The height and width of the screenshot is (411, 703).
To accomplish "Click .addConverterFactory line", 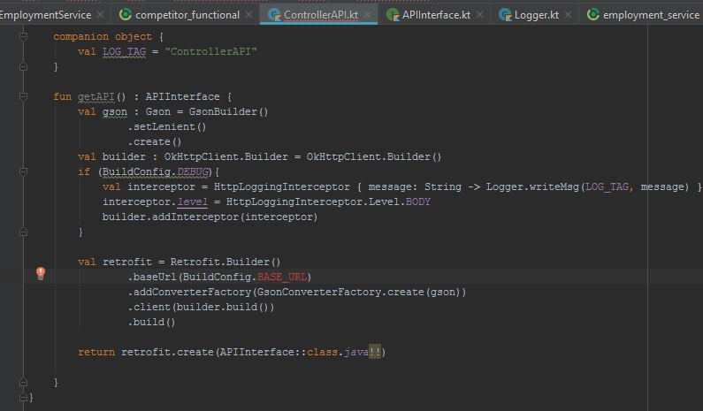I will 297,293.
